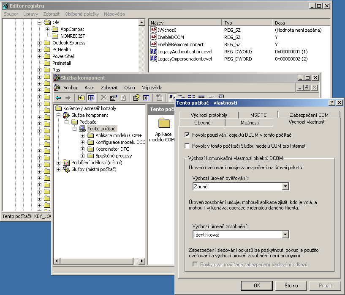This screenshot has height=295, width=345.
Task: Open the Okno menu in Služba komponent
Action: pos(129,88)
